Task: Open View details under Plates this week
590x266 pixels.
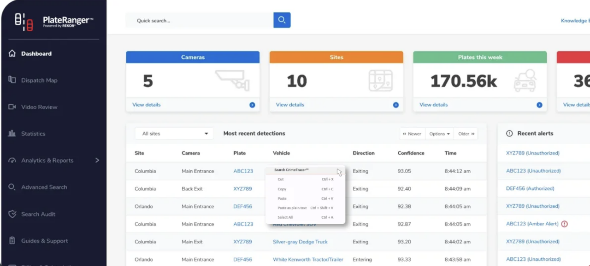Action: click(434, 105)
